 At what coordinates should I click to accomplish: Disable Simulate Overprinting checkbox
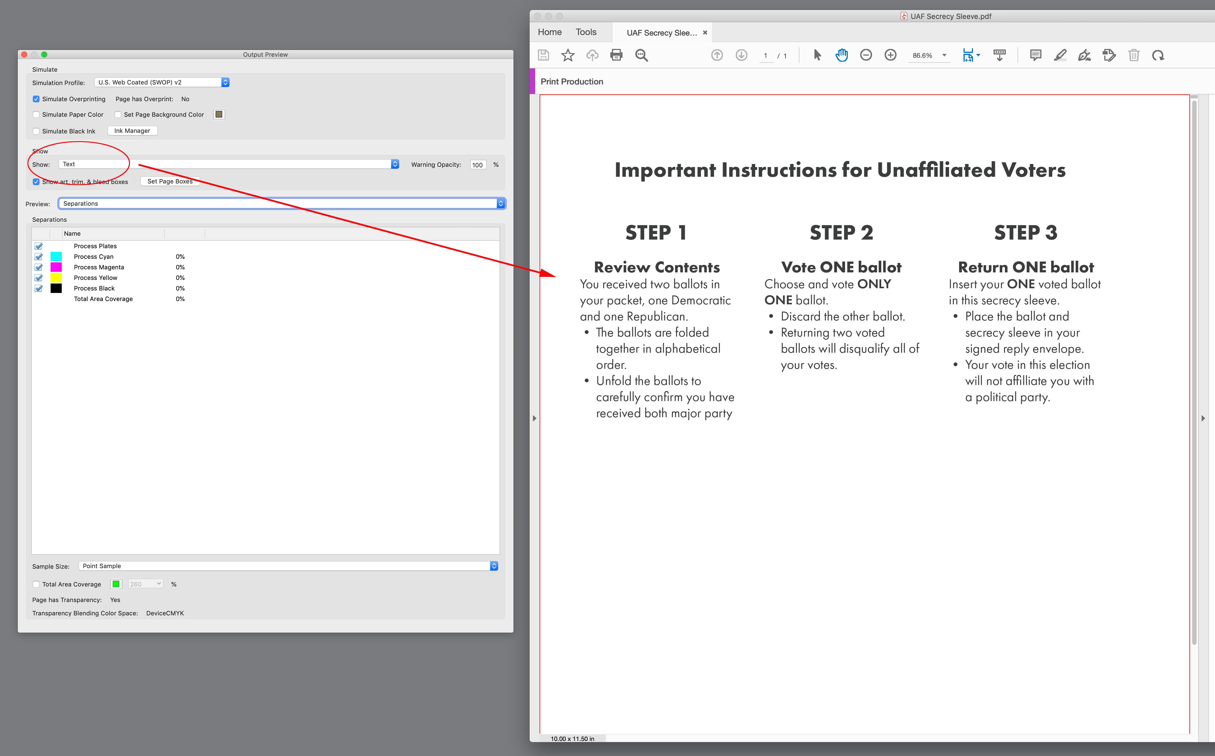click(x=36, y=99)
